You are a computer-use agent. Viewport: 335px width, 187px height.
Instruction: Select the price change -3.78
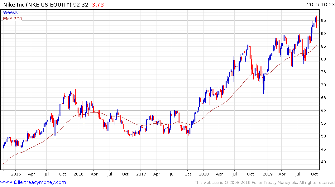click(x=97, y=5)
